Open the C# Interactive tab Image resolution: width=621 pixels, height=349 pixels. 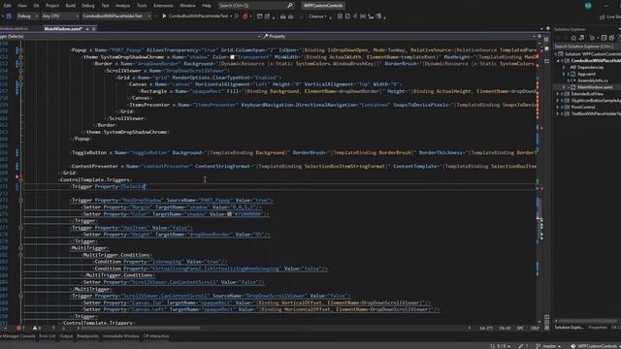(156, 336)
